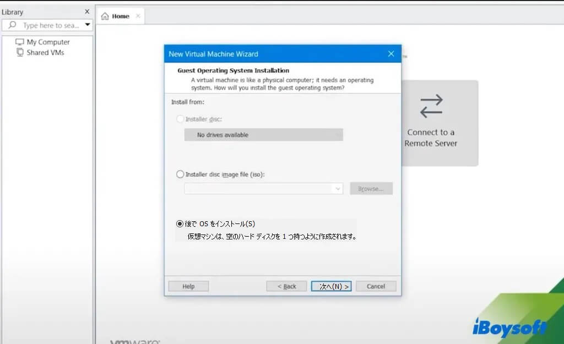Click the My Computer monitor icon
This screenshot has width=564, height=344.
pyautogui.click(x=20, y=42)
